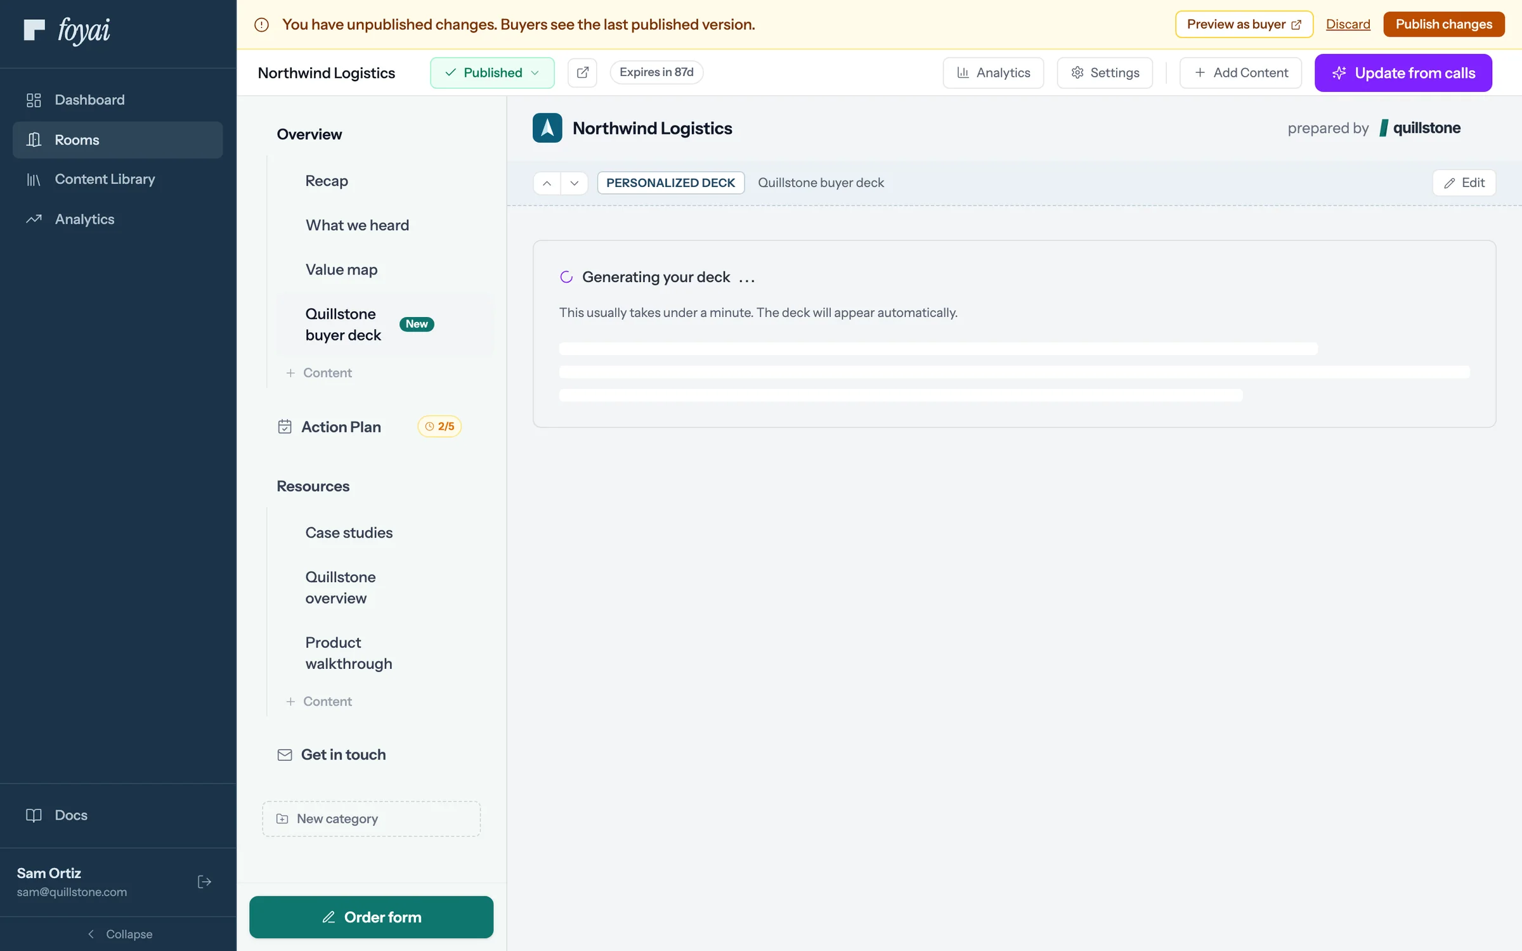
Task: Click the 2/5 progress badge
Action: (x=439, y=426)
